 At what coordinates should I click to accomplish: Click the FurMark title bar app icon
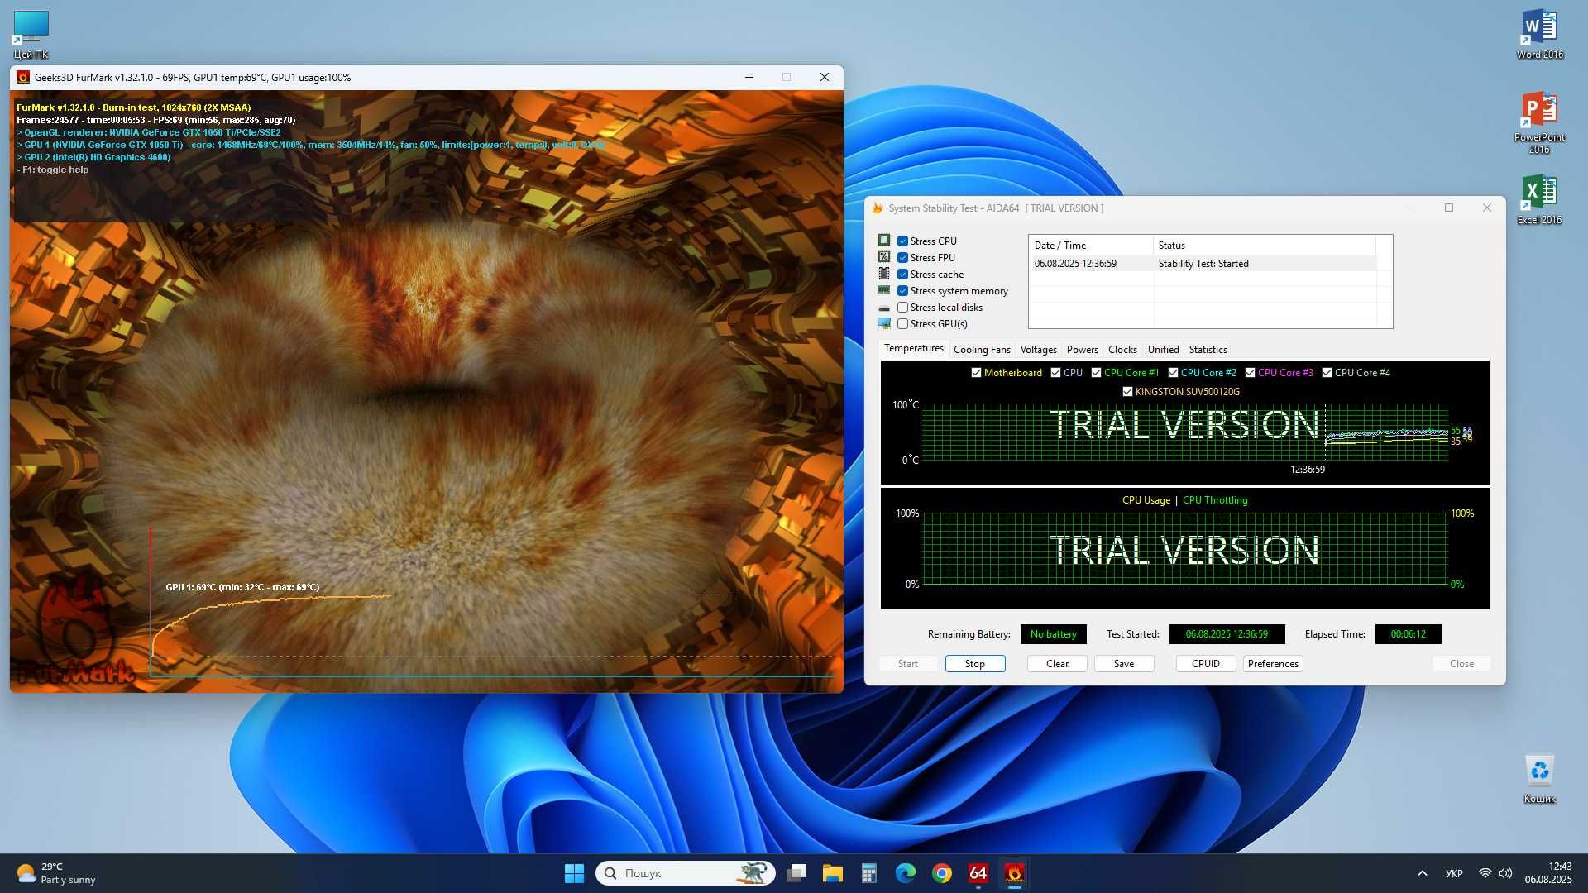pyautogui.click(x=23, y=77)
